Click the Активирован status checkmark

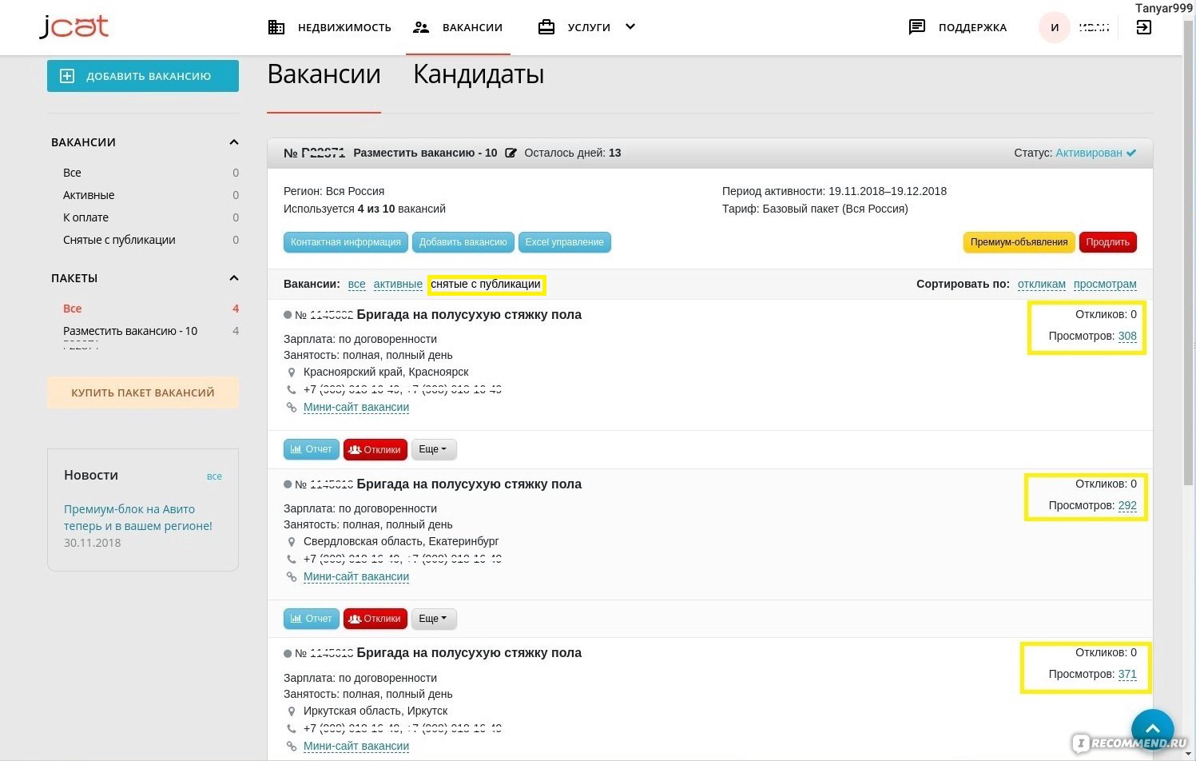[x=1131, y=153]
